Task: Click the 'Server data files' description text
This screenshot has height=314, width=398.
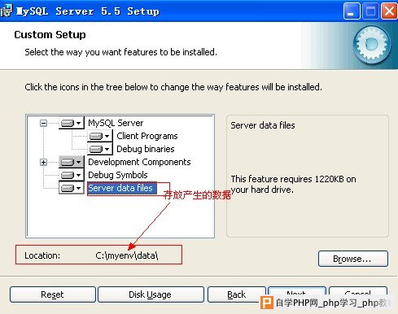Action: pyautogui.click(x=263, y=125)
